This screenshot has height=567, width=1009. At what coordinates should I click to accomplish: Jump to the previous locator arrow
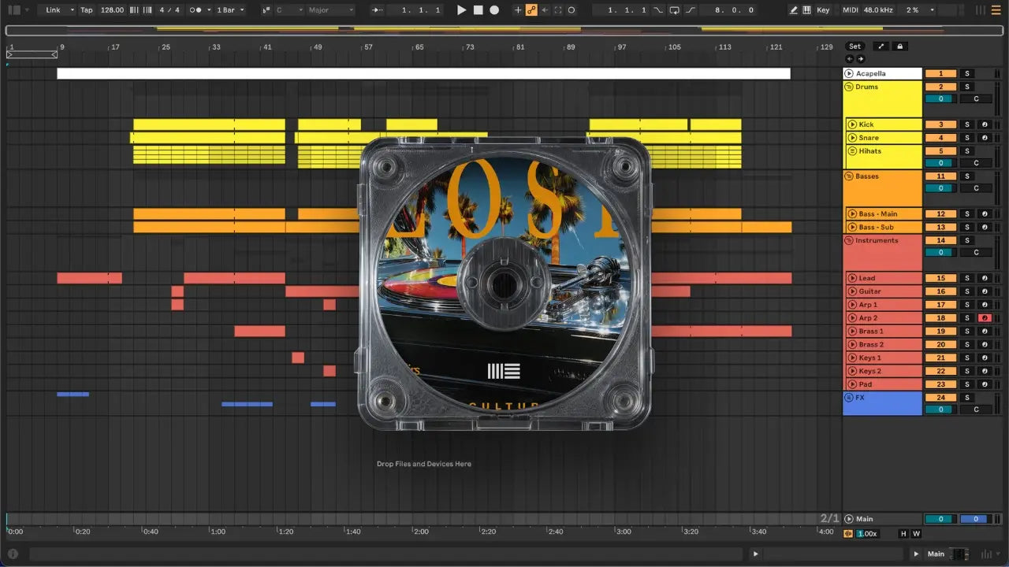[x=850, y=59]
